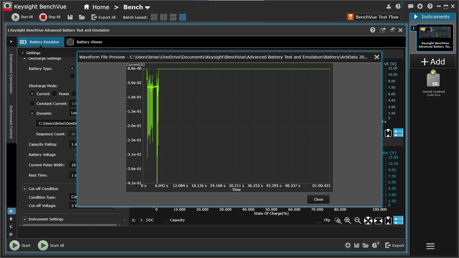
Task: Select channel A tab
Action: point(11,211)
